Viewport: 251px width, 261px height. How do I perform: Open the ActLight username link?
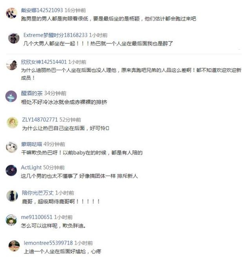point(31,167)
